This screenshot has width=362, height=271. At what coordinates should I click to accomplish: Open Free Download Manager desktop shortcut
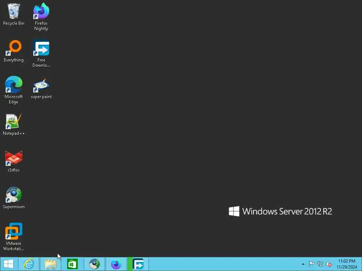click(41, 54)
